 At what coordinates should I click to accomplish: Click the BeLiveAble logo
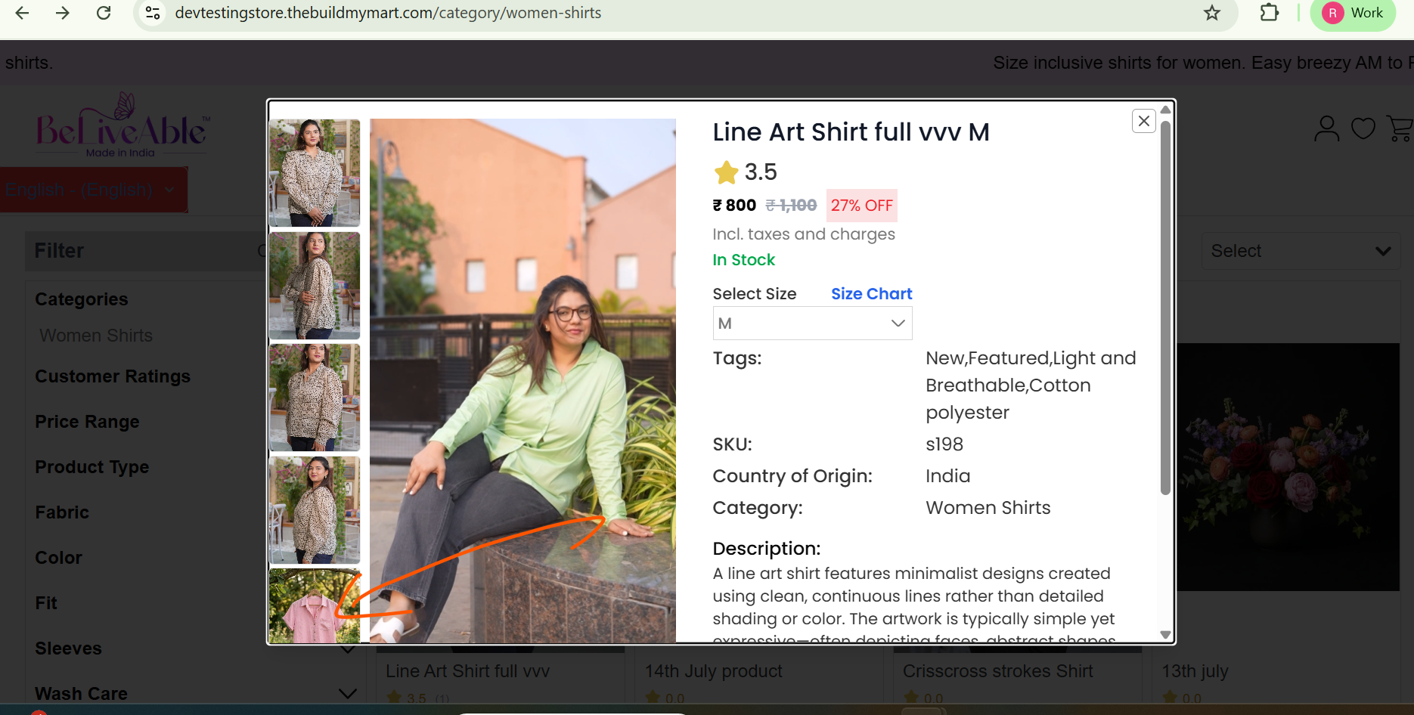(122, 126)
